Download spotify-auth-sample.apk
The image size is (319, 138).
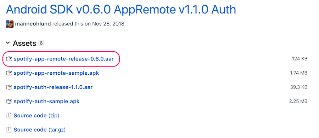[x=46, y=101]
